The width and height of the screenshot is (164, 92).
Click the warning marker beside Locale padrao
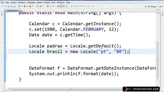5,46
